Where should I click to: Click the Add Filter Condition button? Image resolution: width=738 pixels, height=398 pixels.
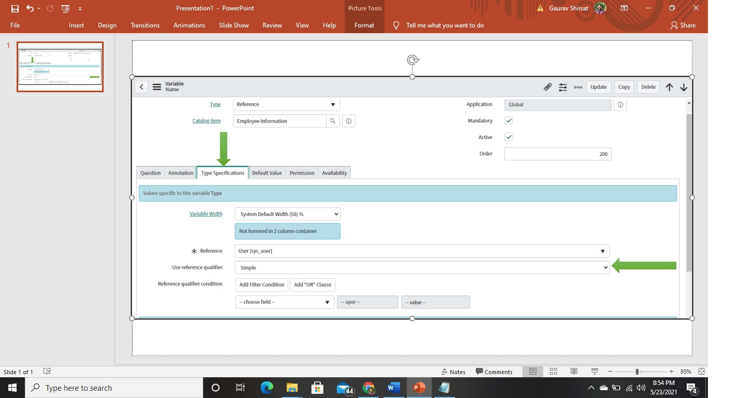[261, 285]
